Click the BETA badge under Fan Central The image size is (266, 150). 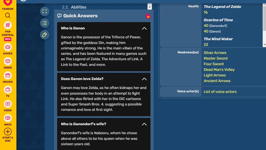[x=8, y=39]
